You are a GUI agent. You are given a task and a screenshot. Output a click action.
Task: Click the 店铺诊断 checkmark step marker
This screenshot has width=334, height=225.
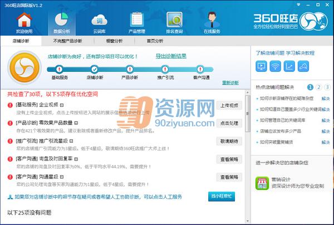(x=95, y=69)
